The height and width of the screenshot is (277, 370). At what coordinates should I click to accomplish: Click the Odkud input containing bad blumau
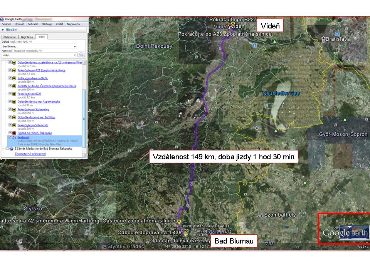pyautogui.click(x=39, y=47)
